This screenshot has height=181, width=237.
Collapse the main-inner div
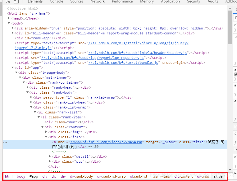20,77
